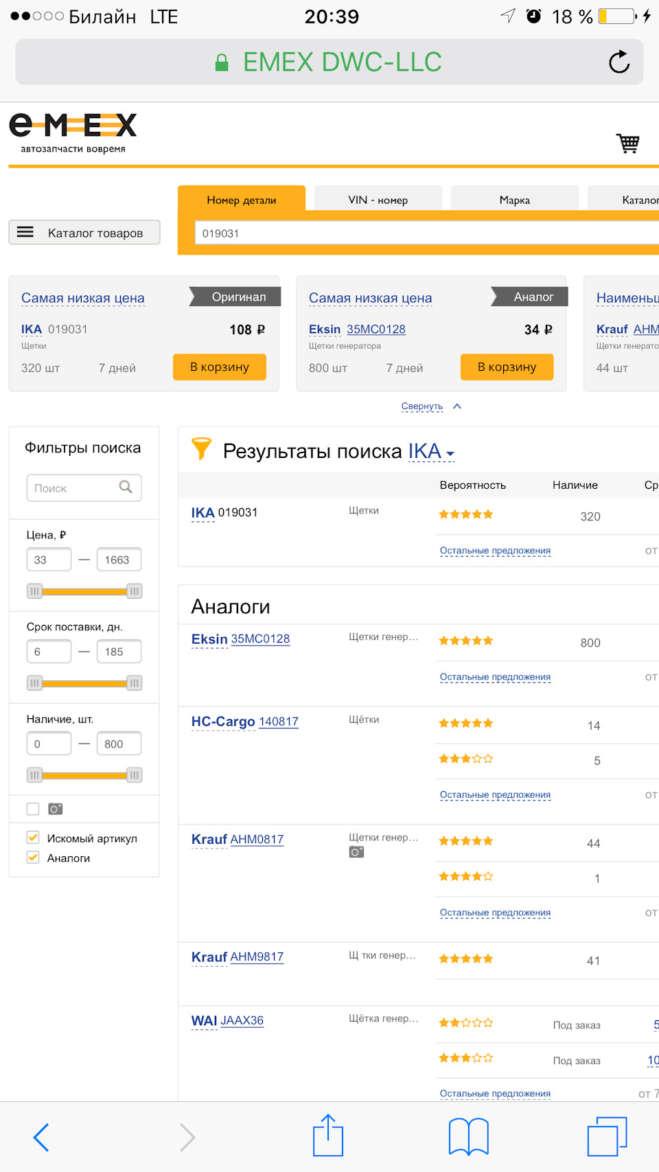This screenshot has height=1172, width=659.
Task: Reload the page in Safari
Action: click(x=619, y=62)
